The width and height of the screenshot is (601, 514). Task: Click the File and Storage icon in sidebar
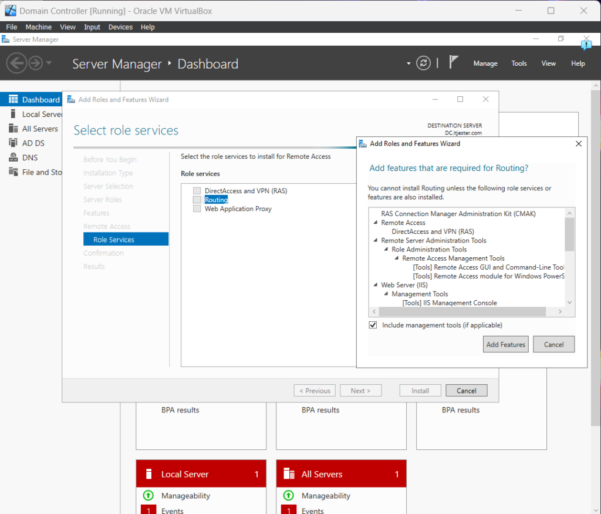13,172
